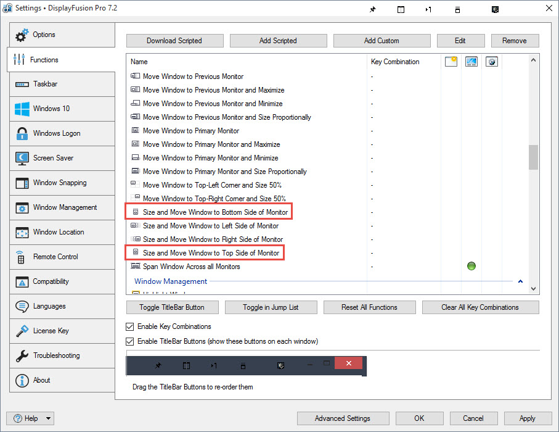Click the list scrollbar up arrow

click(533, 60)
